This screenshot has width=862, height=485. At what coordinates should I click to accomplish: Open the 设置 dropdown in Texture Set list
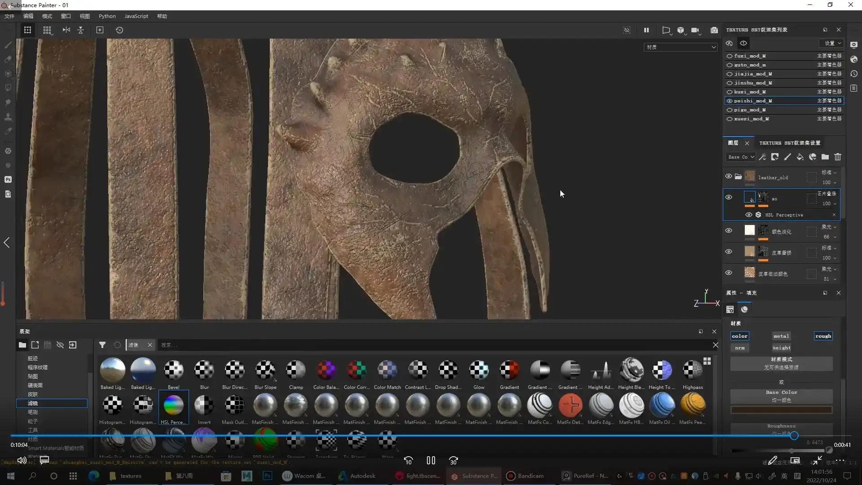(831, 43)
